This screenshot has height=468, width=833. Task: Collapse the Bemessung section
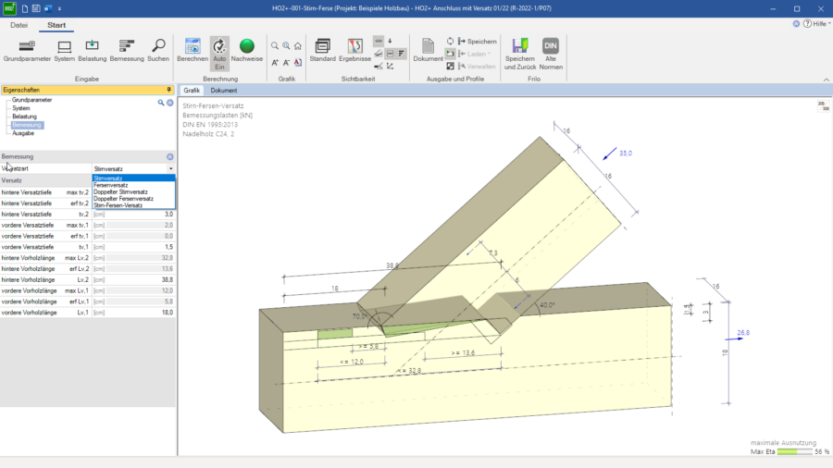point(169,157)
